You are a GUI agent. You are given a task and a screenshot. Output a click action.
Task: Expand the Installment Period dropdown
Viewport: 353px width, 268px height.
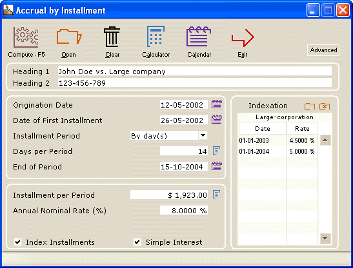(x=203, y=135)
